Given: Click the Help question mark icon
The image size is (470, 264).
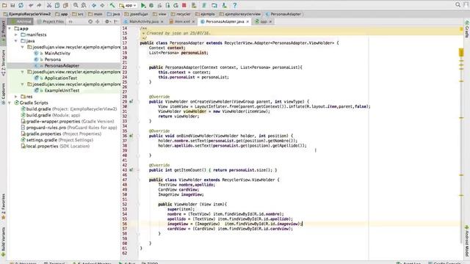Looking at the screenshot, I should [235, 5].
